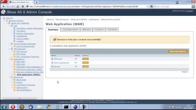Viewport: 196px width, 110px height.
Task: Expand Embedded Web Application folder node
Action: point(12,67)
